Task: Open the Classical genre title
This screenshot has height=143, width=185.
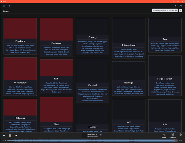Action: click(x=92, y=85)
